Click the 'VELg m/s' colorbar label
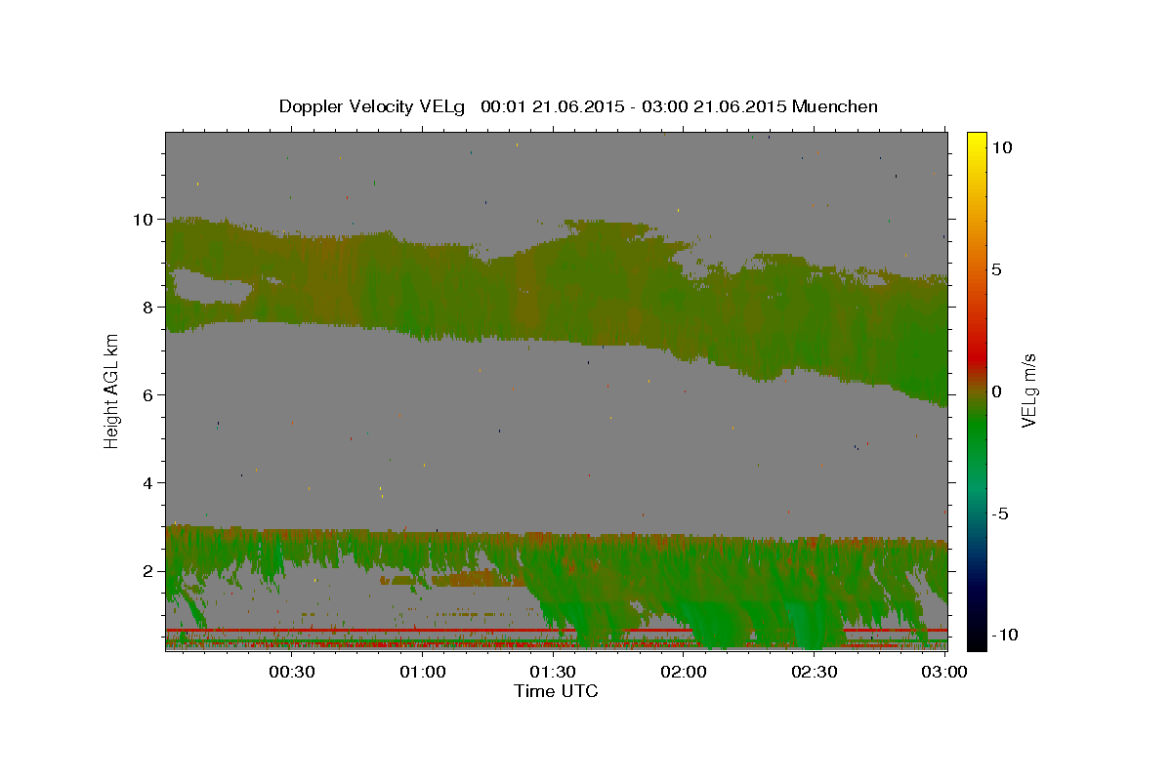This screenshot has width=1172, height=781. tap(1028, 390)
